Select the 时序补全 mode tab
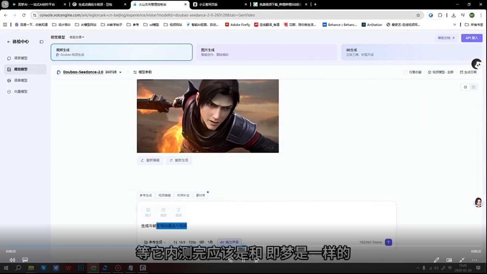The width and height of the screenshot is (487, 274). click(183, 196)
